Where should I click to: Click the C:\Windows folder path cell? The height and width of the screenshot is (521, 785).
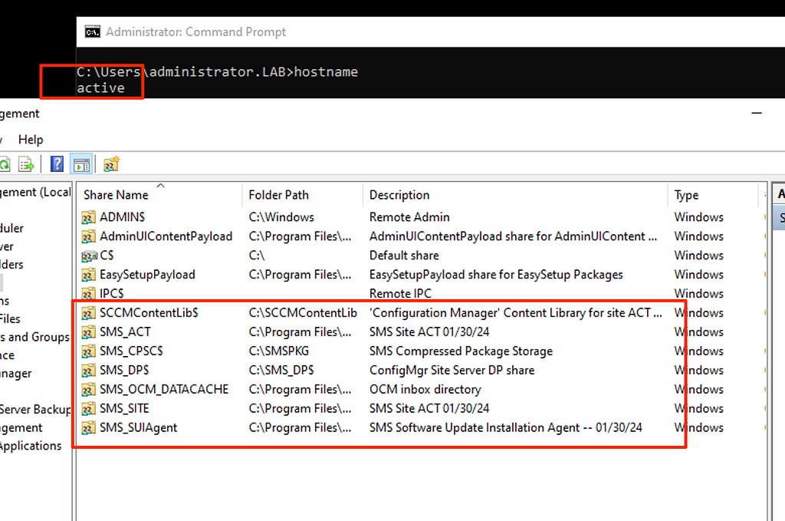click(x=281, y=217)
